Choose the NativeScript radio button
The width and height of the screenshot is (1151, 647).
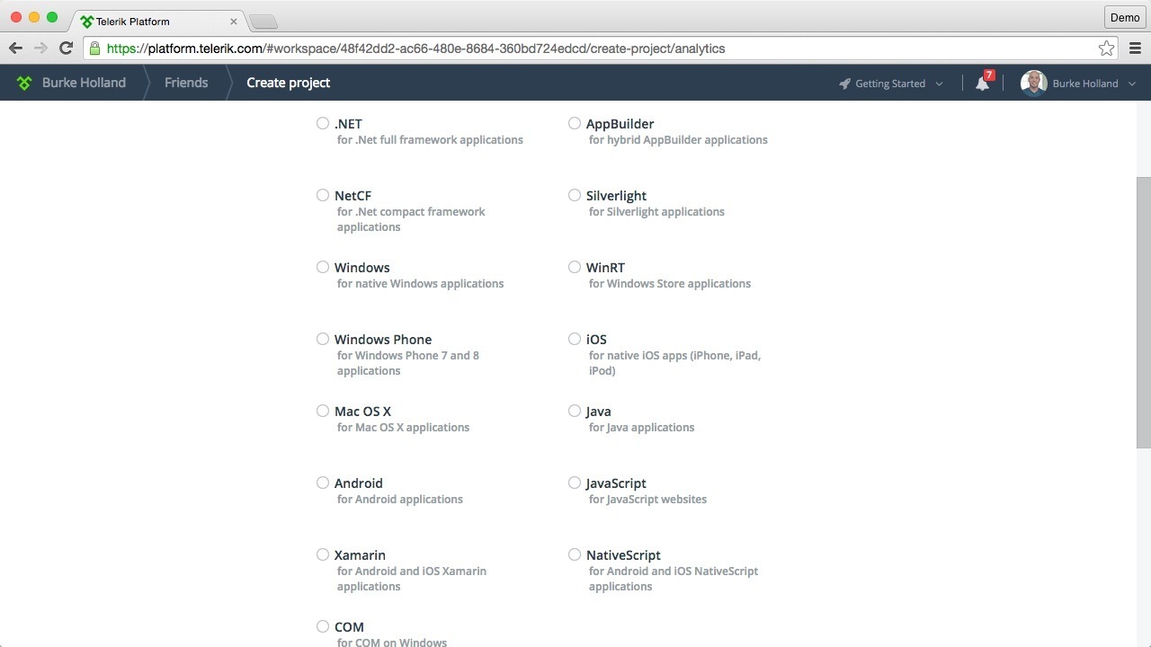pyautogui.click(x=575, y=554)
